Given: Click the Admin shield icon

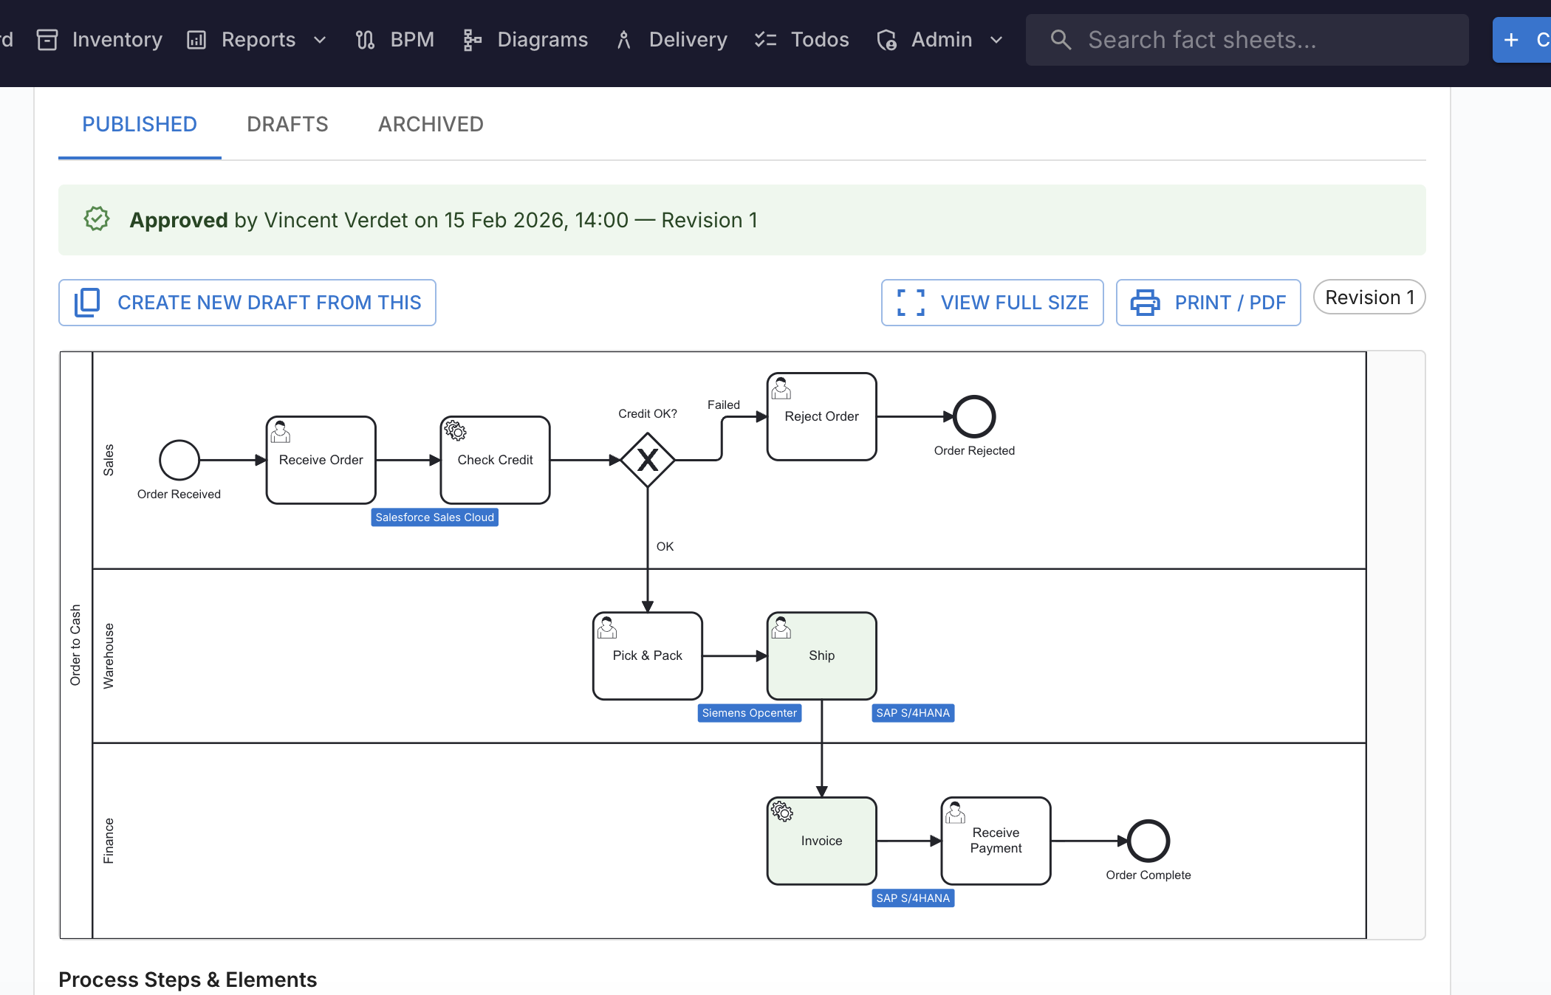Looking at the screenshot, I should [886, 40].
